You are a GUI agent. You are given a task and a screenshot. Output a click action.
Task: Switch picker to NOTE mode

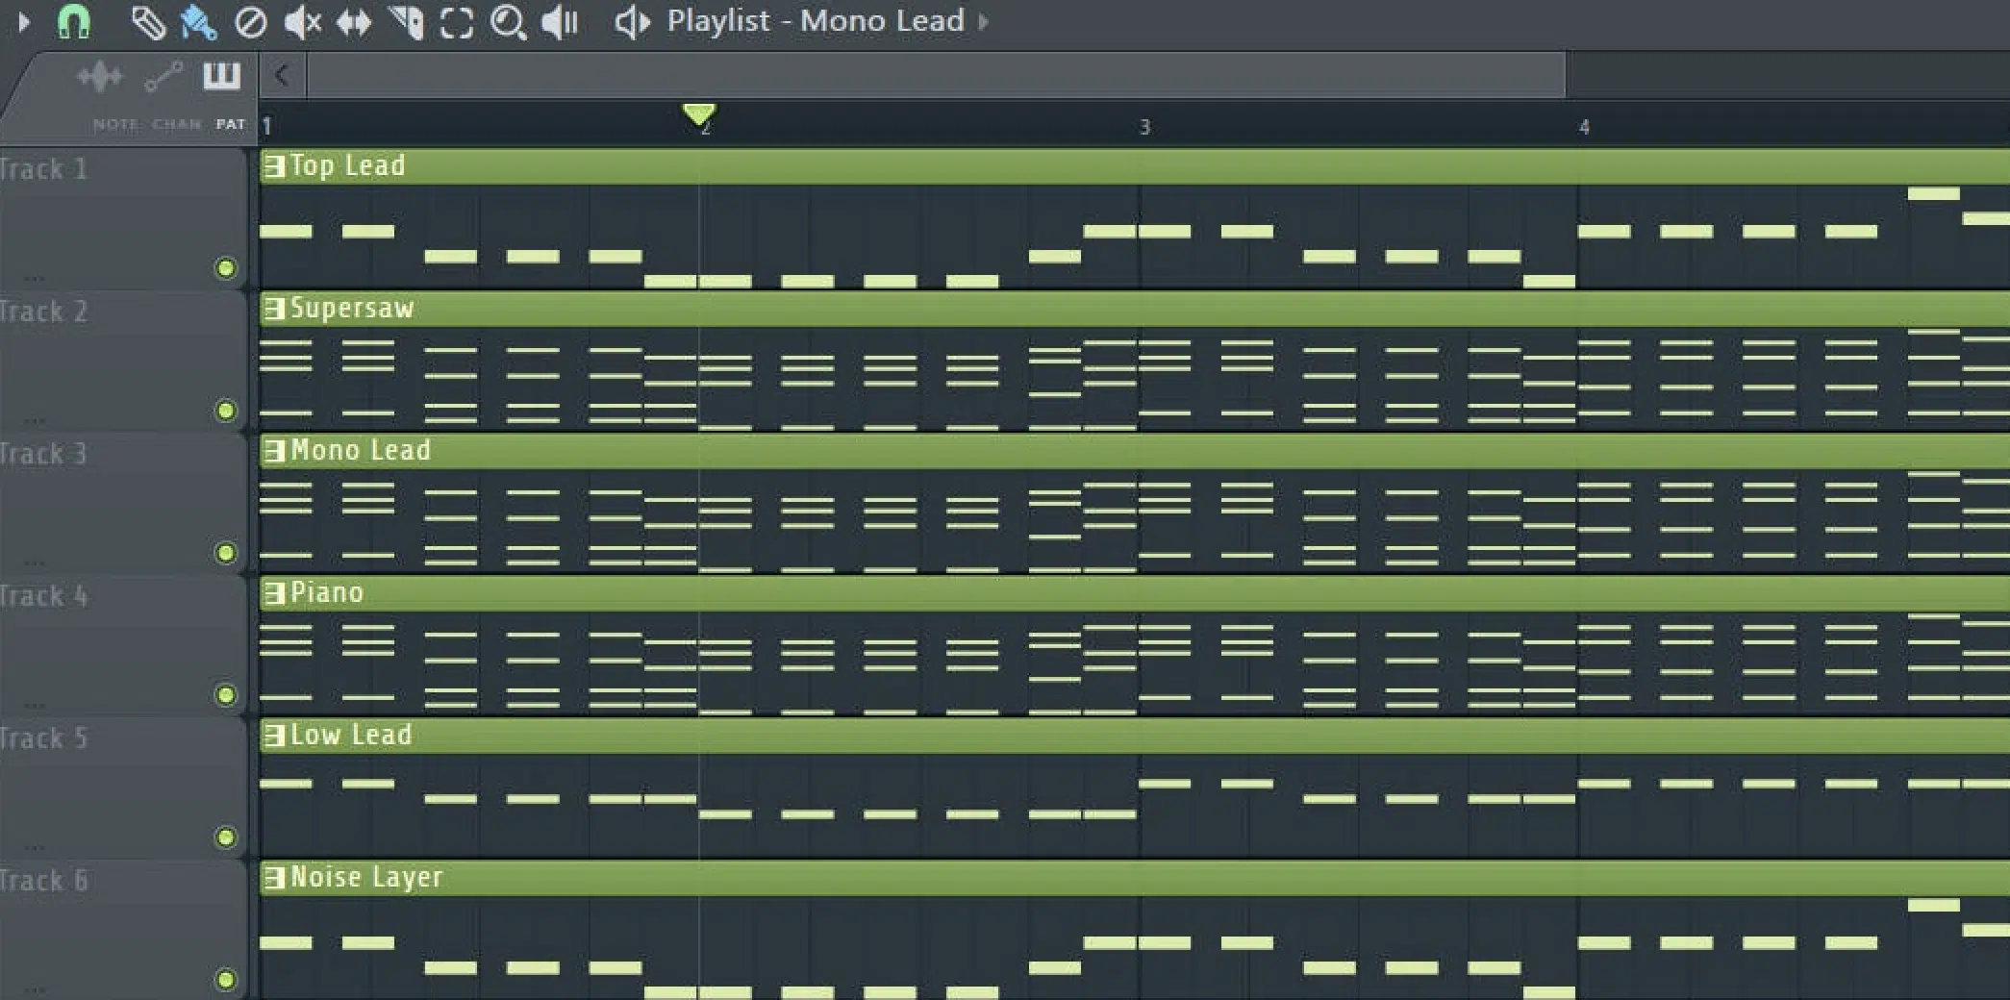coord(115,124)
